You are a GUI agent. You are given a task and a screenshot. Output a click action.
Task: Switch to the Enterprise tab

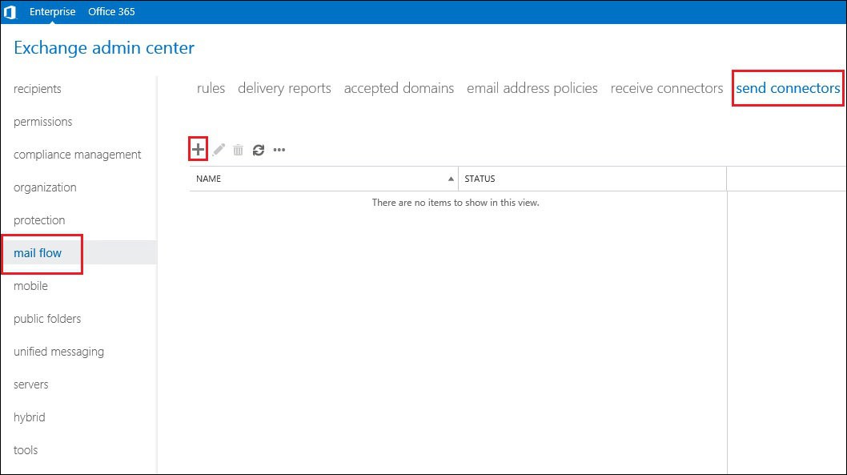(52, 11)
